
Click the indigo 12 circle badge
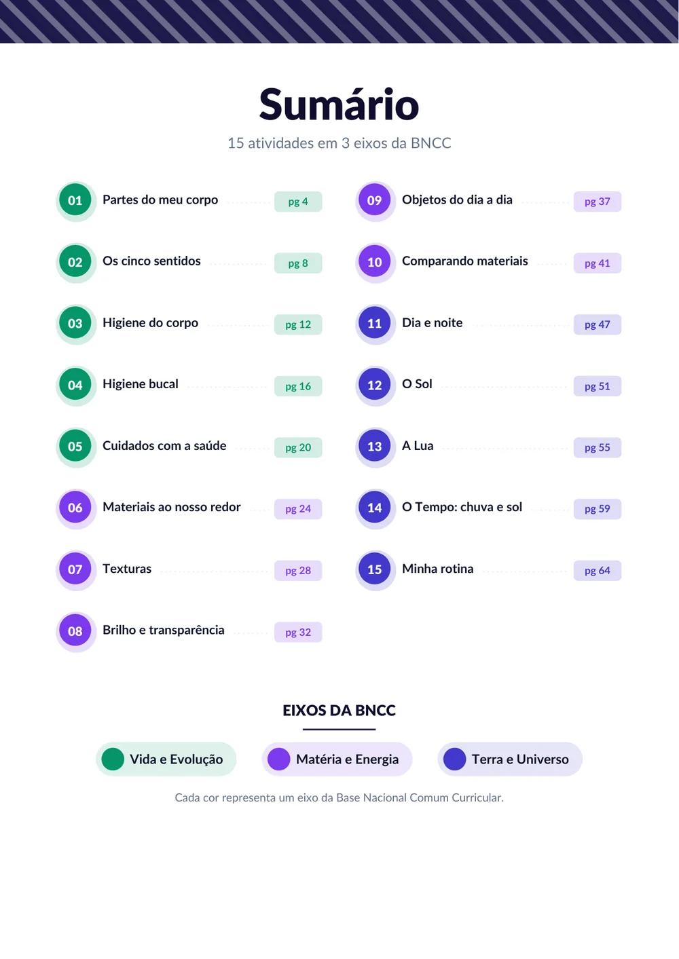coord(375,385)
